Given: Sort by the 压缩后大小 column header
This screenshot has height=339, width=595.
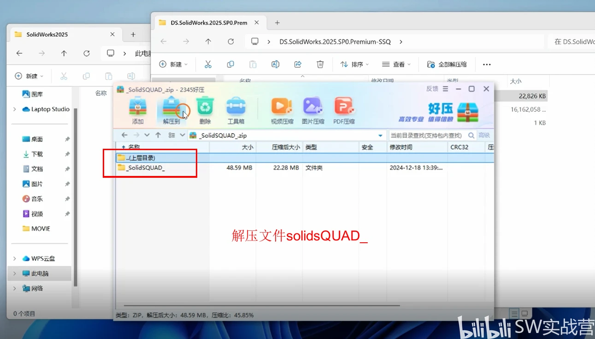Looking at the screenshot, I should click(x=280, y=147).
